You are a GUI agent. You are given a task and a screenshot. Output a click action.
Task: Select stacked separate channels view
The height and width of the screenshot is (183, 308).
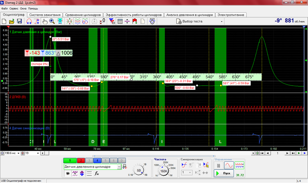click(x=77, y=21)
